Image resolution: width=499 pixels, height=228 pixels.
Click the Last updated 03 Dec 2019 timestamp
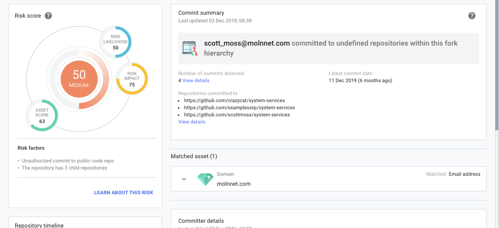[215, 21]
